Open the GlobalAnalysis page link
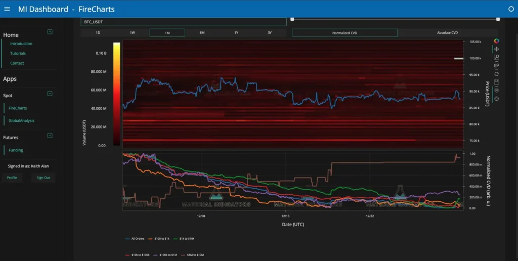This screenshot has height=261, width=518. pyautogui.click(x=21, y=120)
